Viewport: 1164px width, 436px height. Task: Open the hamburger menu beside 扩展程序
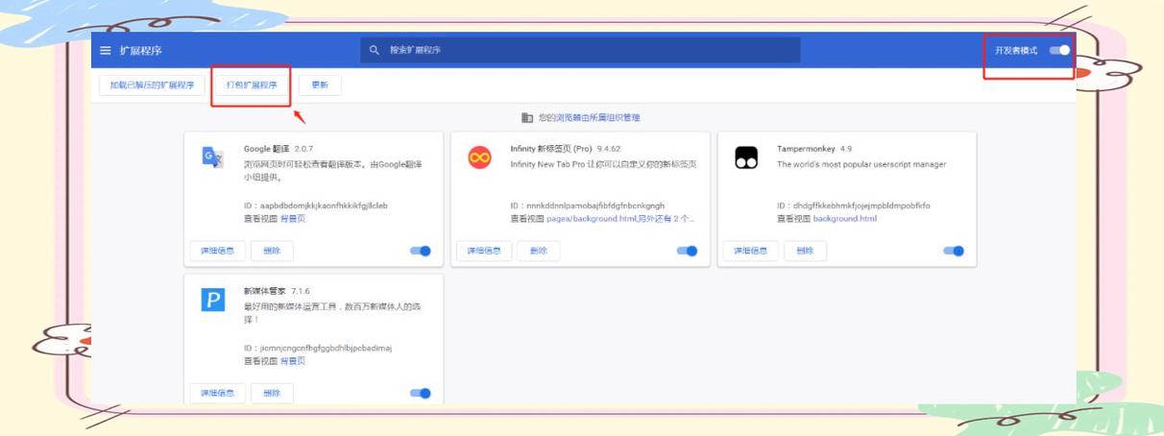point(106,50)
